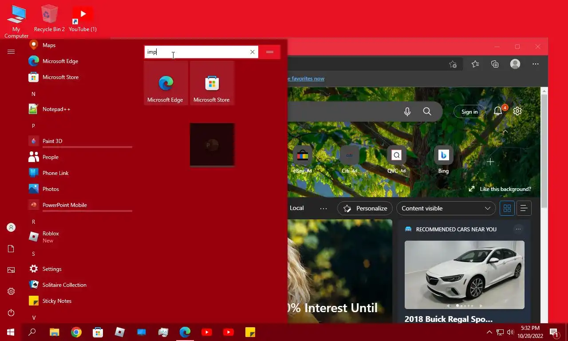
Task: Click Like this background?
Action: (500, 189)
